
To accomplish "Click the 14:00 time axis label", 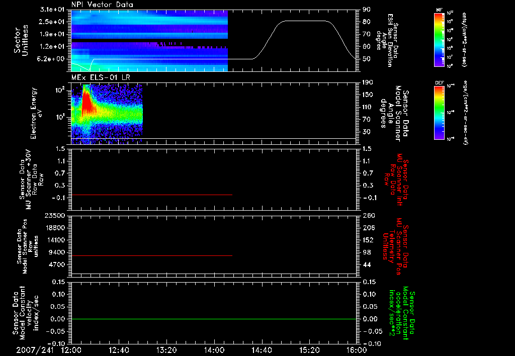I will coord(214,350).
